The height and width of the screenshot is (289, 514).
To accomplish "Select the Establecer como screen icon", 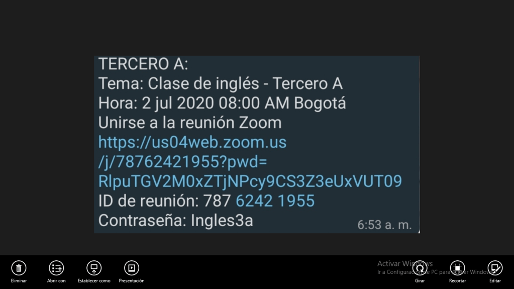I will tap(94, 268).
